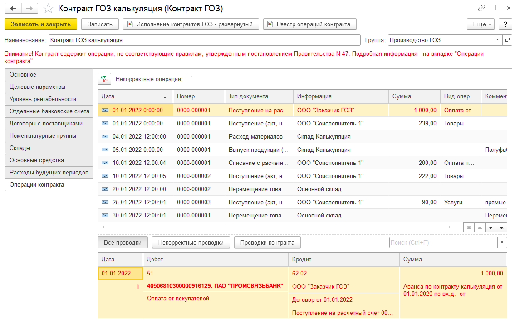Clear the search field with X icon
The height and width of the screenshot is (328, 515).
[x=502, y=243]
